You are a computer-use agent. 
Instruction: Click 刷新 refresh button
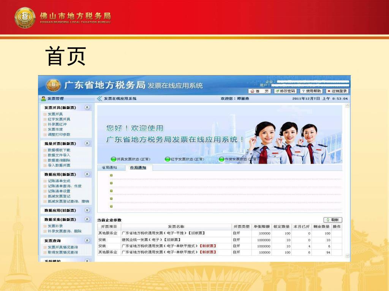point(333,220)
